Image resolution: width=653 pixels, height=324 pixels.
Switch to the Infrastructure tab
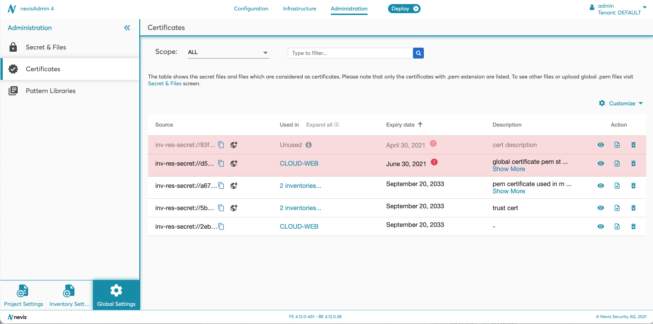[299, 9]
